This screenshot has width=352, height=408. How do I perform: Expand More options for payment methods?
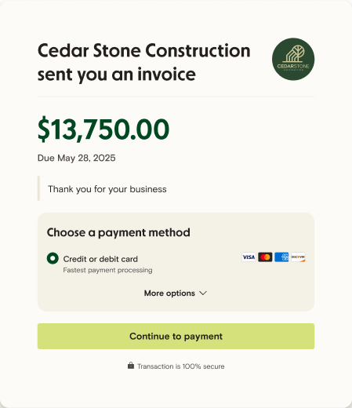[176, 293]
